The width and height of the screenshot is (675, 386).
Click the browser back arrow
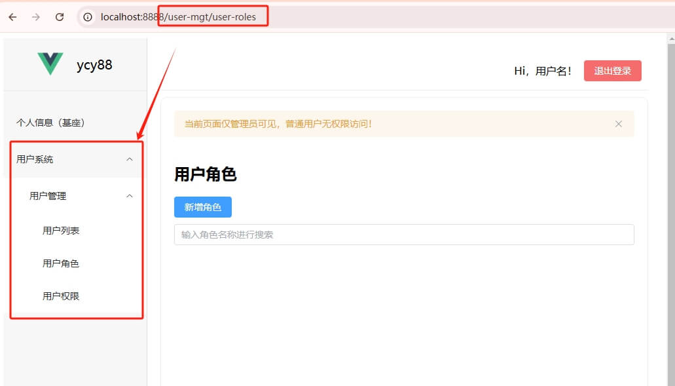12,17
